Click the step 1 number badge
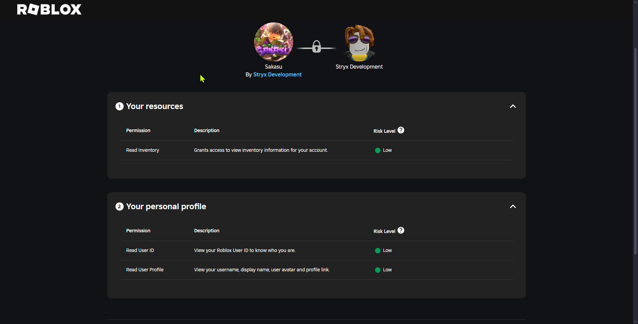Screen dimensions: 638x324 click(x=120, y=106)
